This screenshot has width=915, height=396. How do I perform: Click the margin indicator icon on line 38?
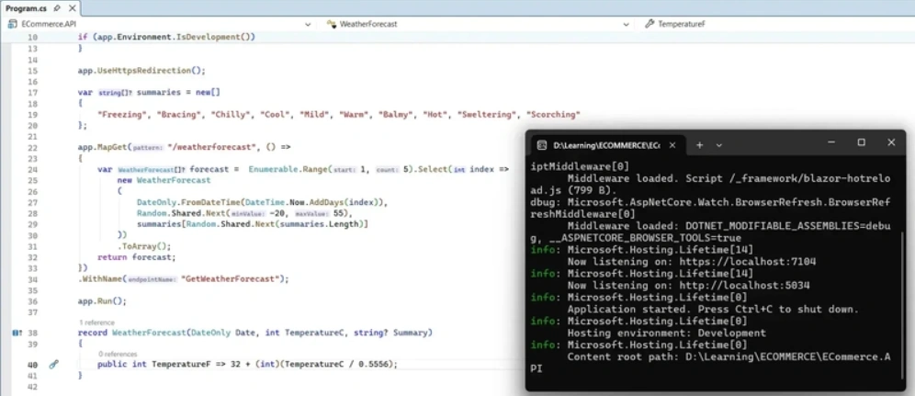(x=17, y=333)
